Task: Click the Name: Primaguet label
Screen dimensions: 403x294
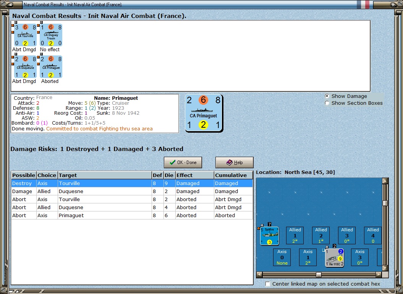Action: pos(116,98)
